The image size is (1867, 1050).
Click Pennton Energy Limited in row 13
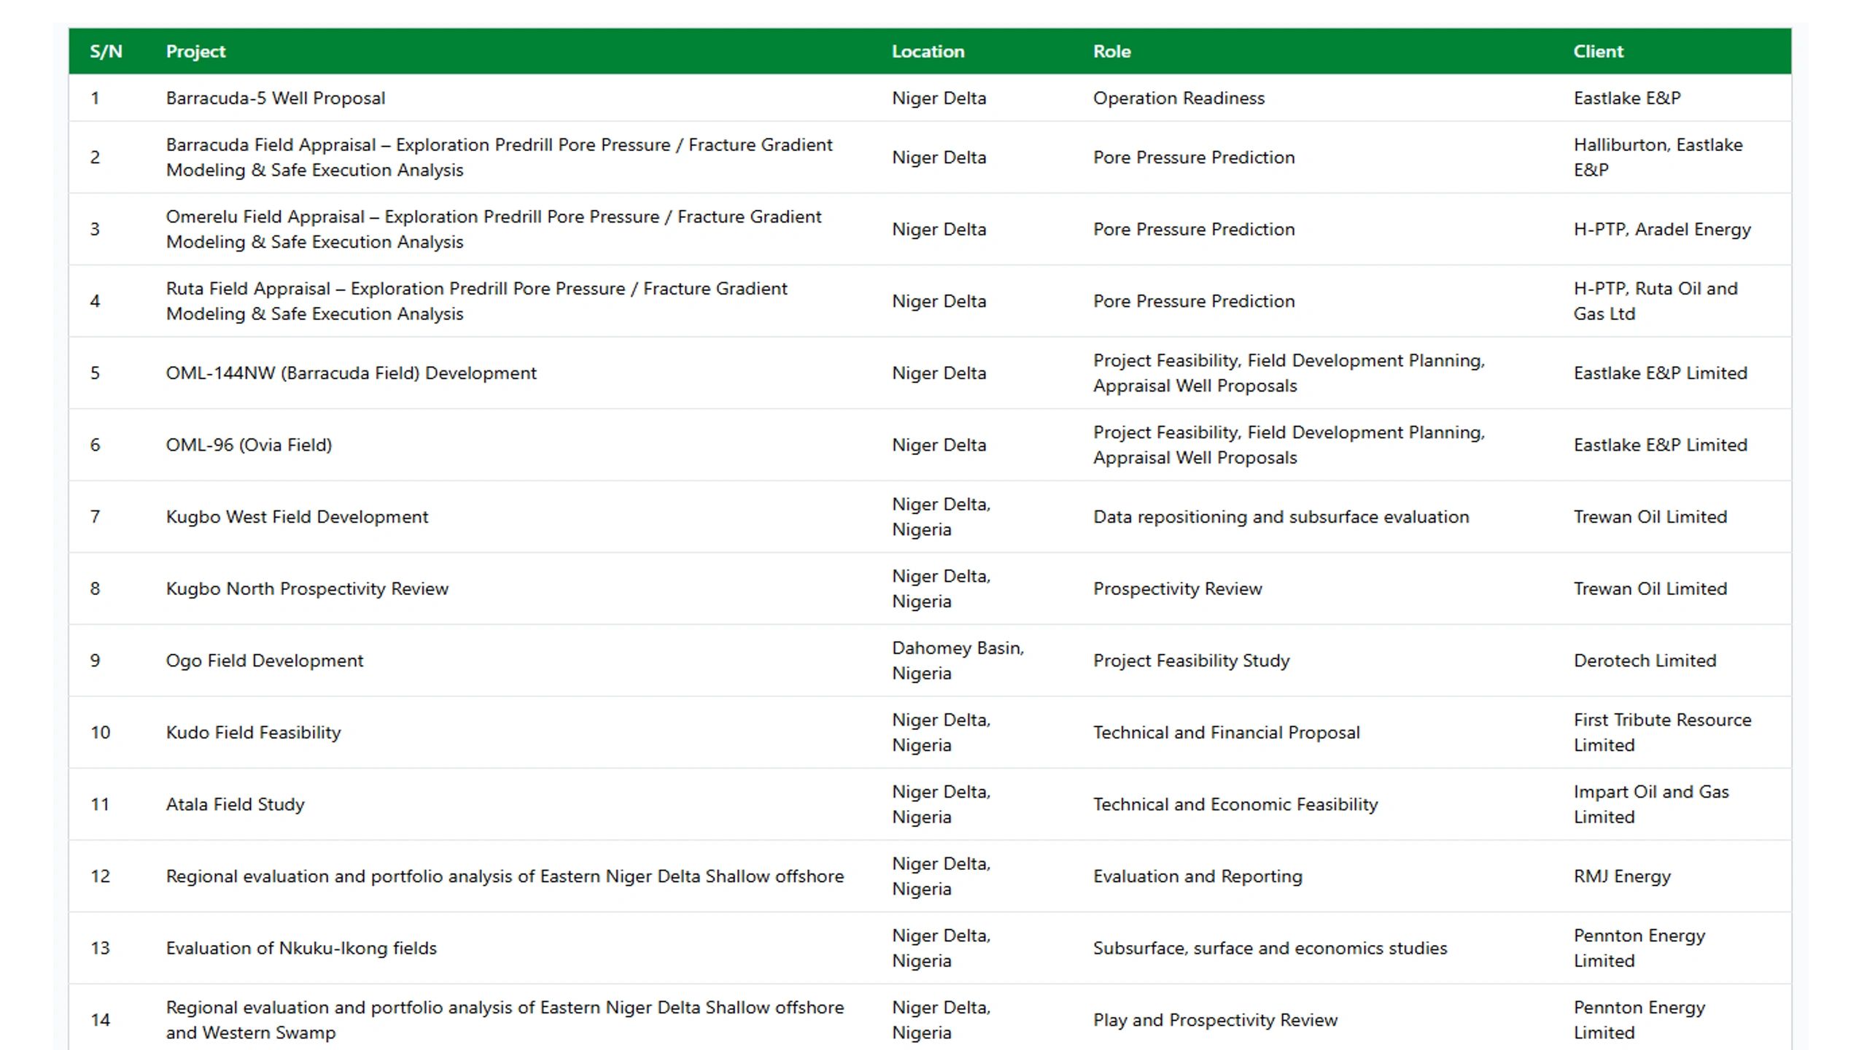1639,948
